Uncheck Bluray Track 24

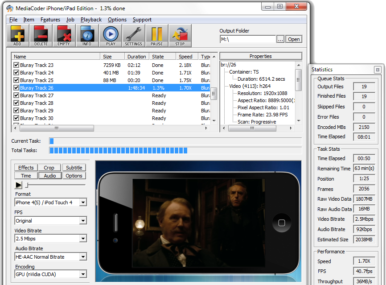click(x=16, y=73)
